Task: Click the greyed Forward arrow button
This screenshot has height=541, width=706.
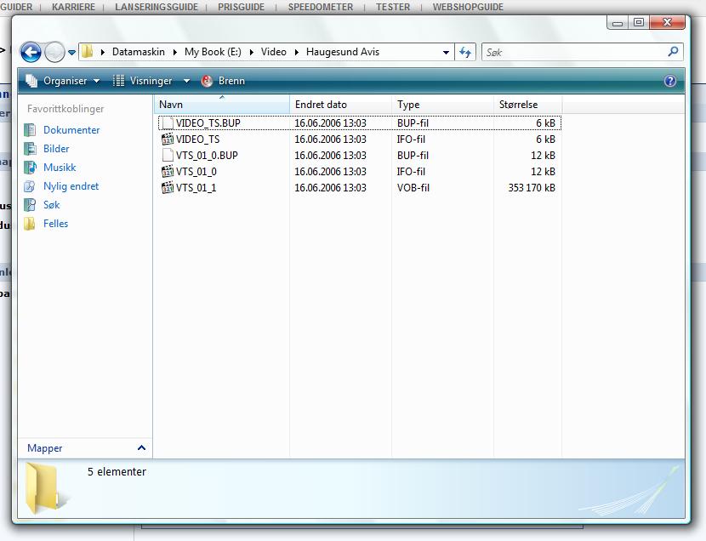Action: point(54,52)
